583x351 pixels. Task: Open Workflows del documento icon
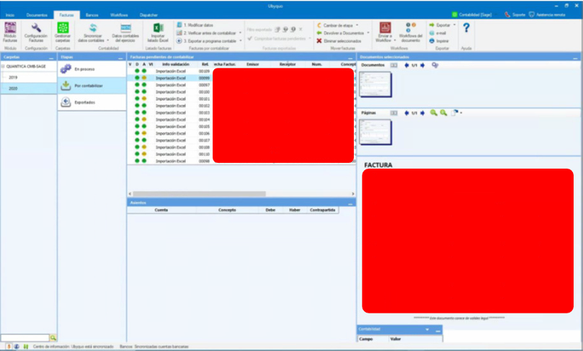[x=411, y=27]
